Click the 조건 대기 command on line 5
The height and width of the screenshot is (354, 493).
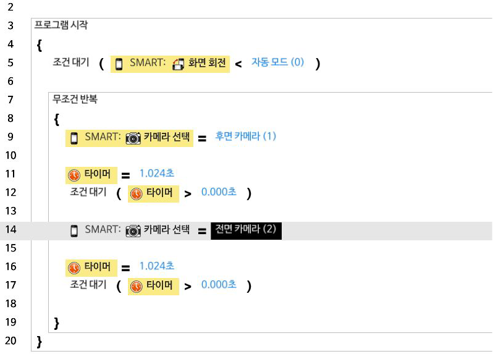coord(71,63)
